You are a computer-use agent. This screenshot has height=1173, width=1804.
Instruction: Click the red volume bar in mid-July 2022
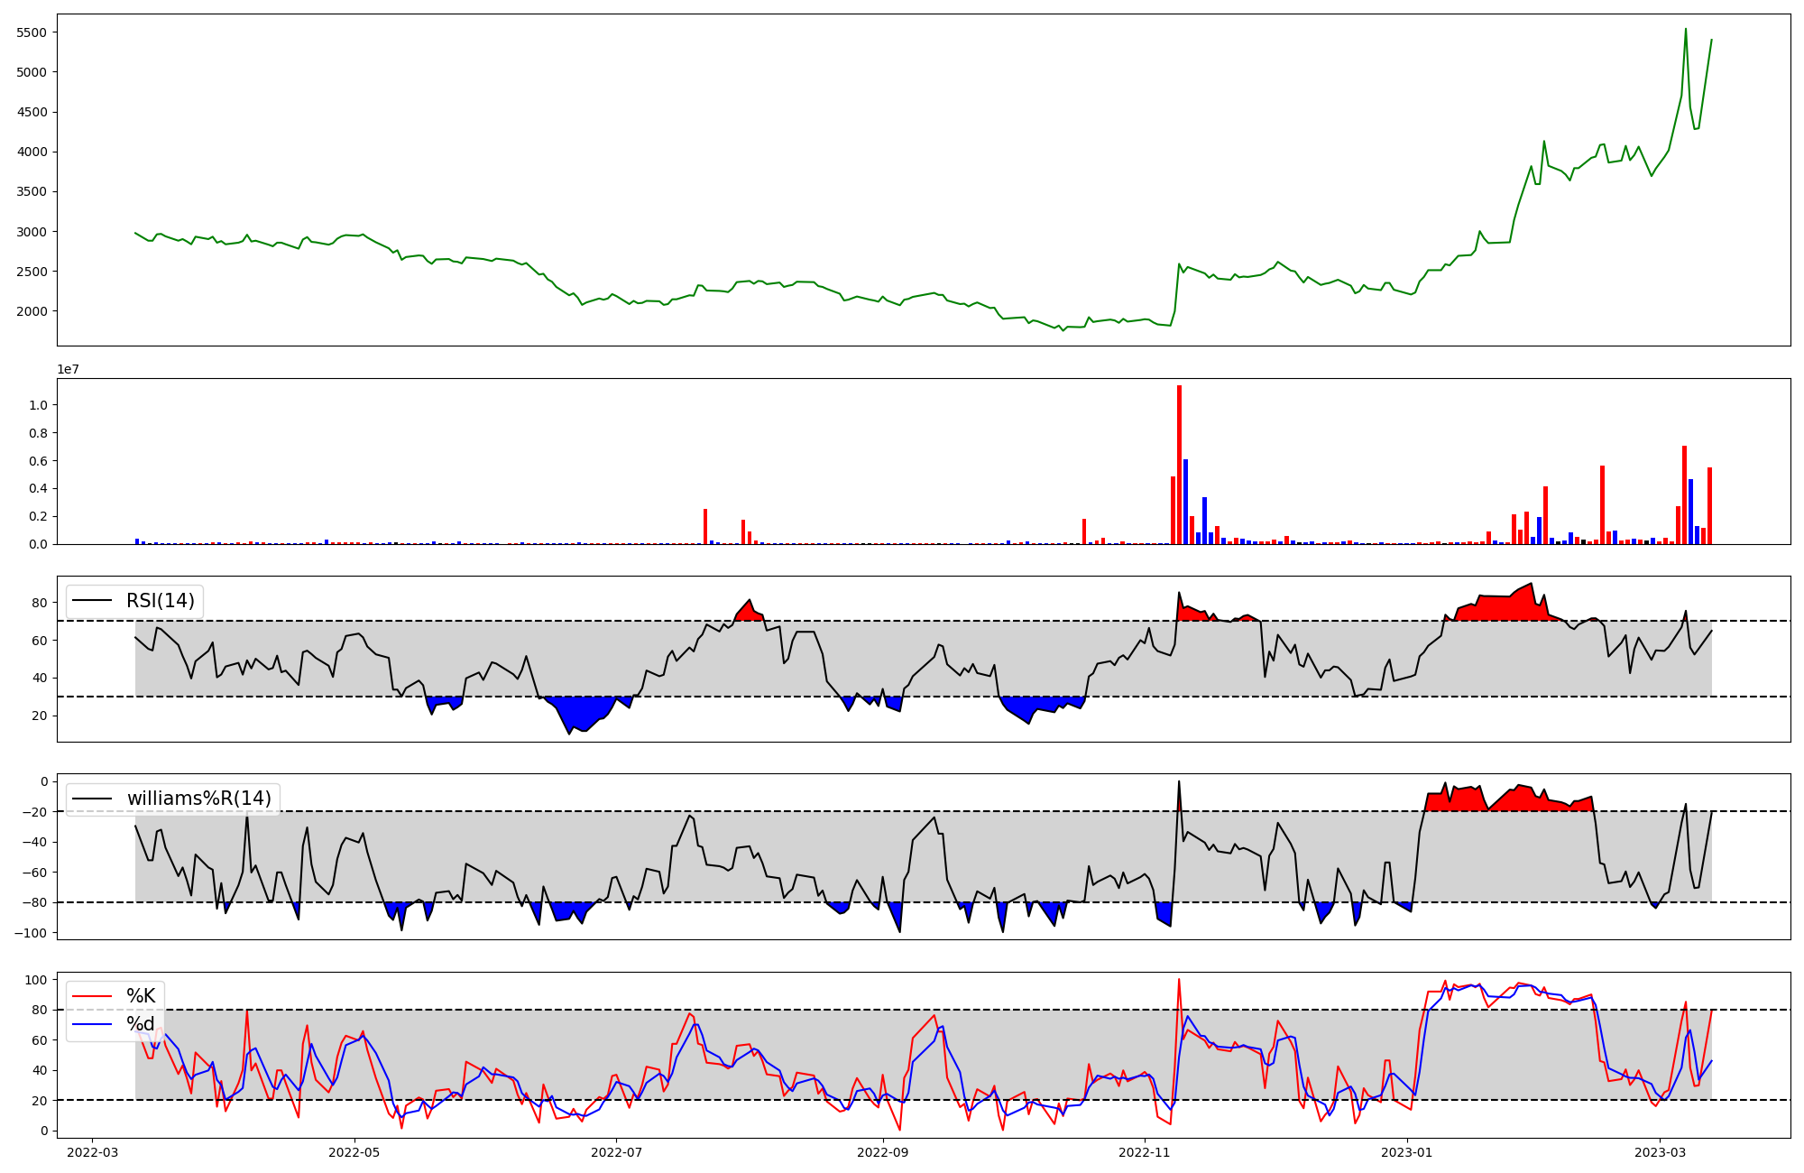tap(705, 527)
